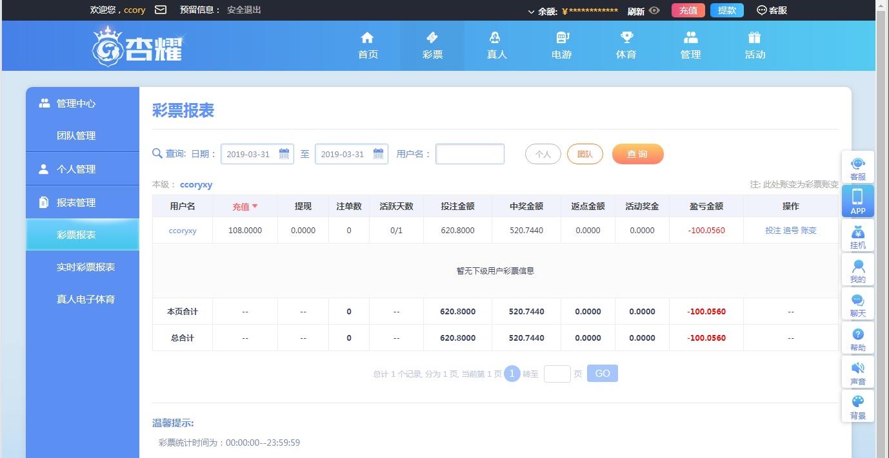Collapse the 管理中心 sidebar section
This screenshot has width=889, height=458.
click(83, 103)
